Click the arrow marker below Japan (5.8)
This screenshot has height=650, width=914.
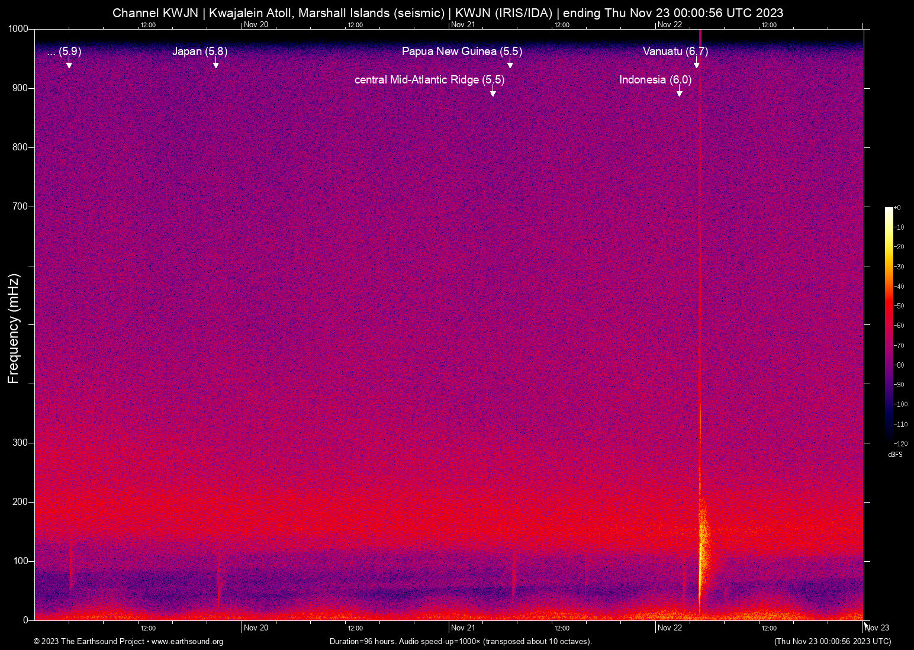point(216,64)
